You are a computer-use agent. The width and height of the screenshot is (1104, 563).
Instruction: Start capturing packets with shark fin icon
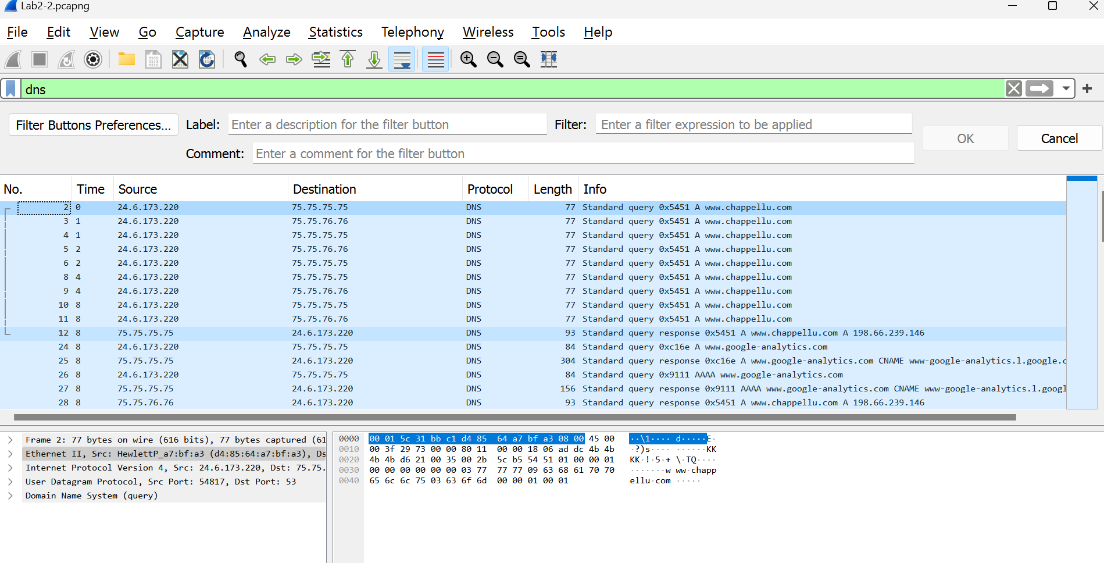pos(13,59)
